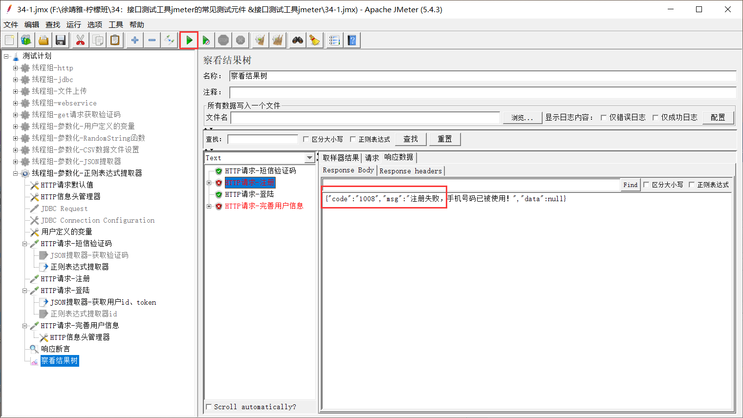
Task: Click the Stop test icon
Action: [x=223, y=40]
